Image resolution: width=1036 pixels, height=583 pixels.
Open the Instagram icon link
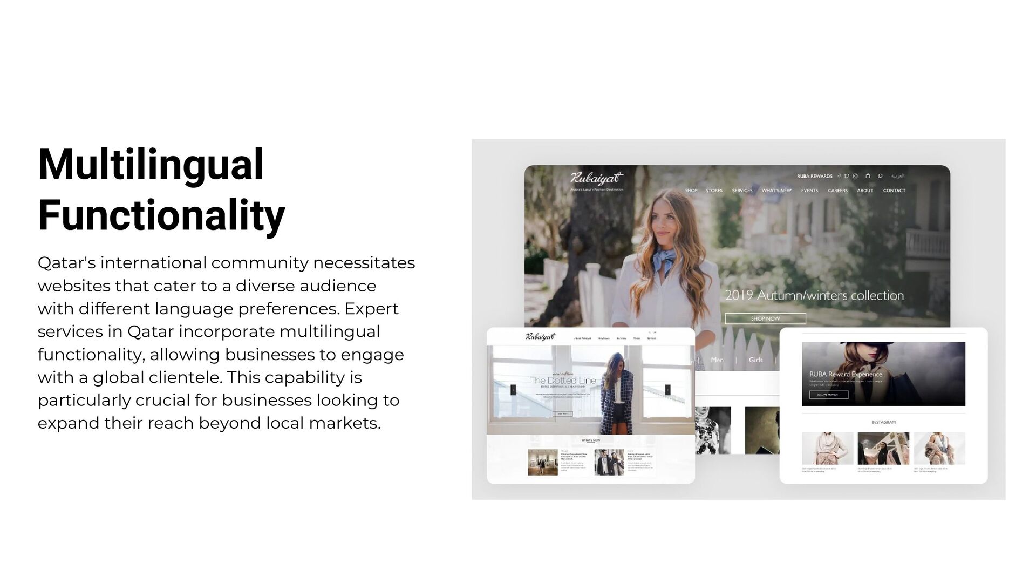pos(855,176)
